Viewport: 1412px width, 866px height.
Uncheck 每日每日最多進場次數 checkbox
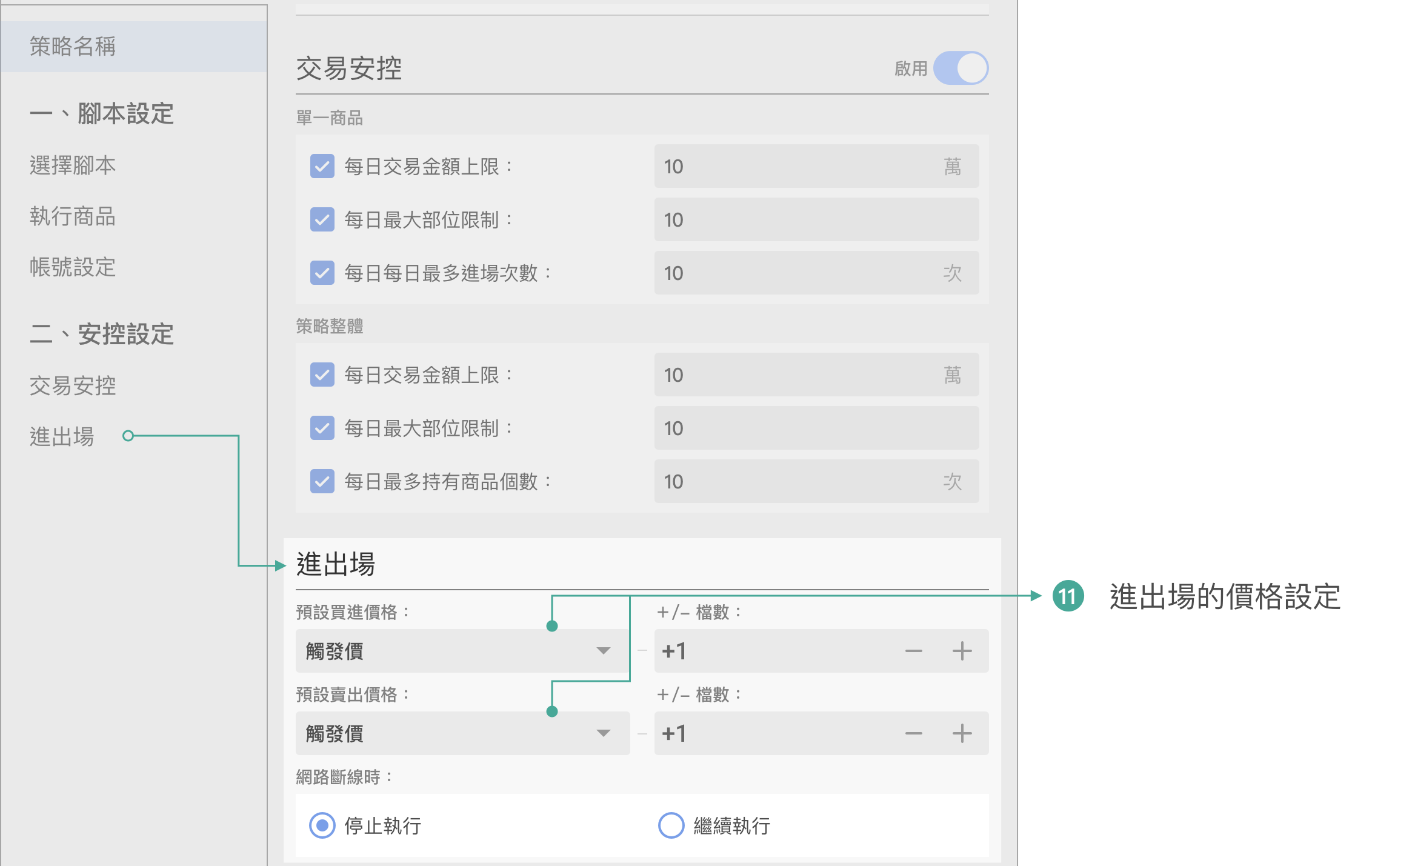click(322, 273)
